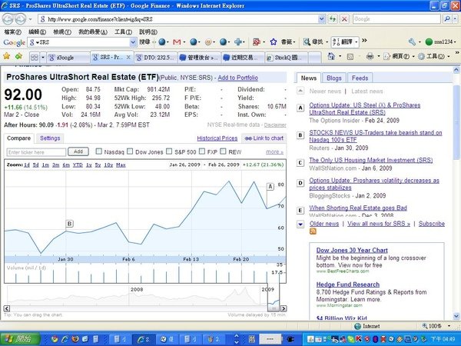Open the Recent Pages dropdown next to Forward
Image resolution: width=461 pixels, height=346 pixels.
[x=30, y=20]
